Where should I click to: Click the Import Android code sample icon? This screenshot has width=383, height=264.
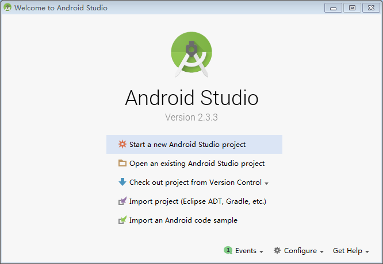point(122,220)
